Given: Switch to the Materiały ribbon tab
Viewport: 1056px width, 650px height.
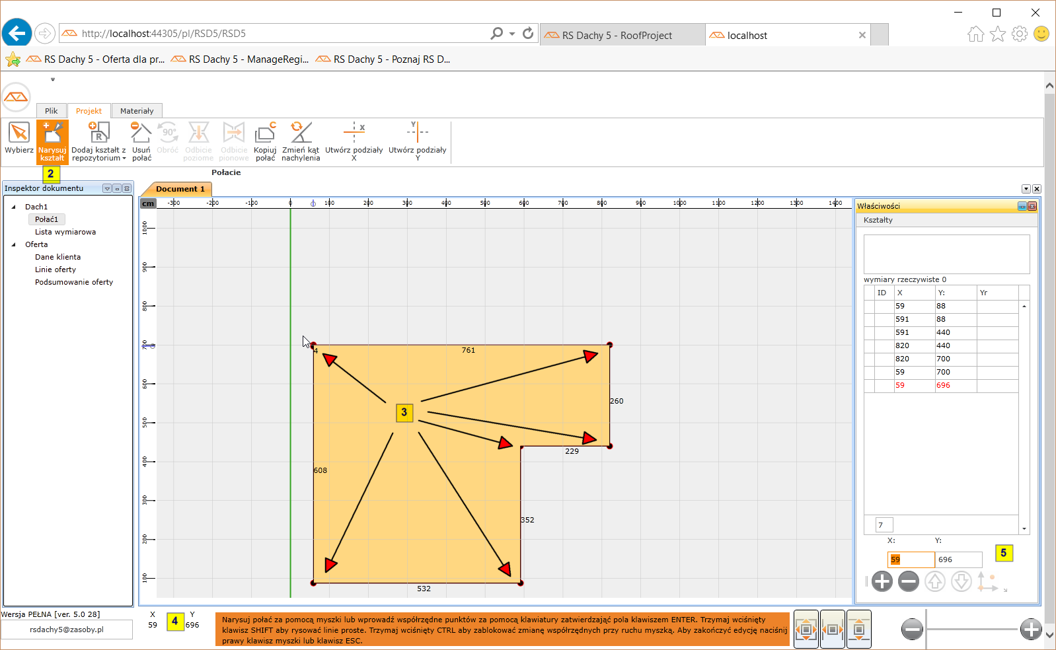Looking at the screenshot, I should 137,111.
